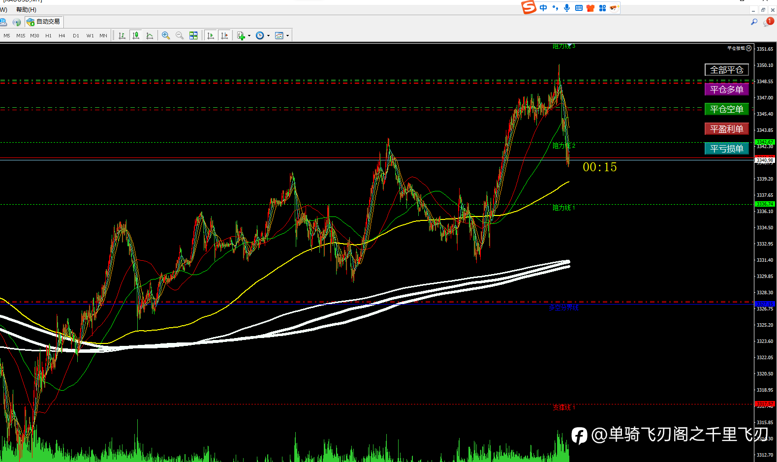Open the 帮助(H) menu

26,9
